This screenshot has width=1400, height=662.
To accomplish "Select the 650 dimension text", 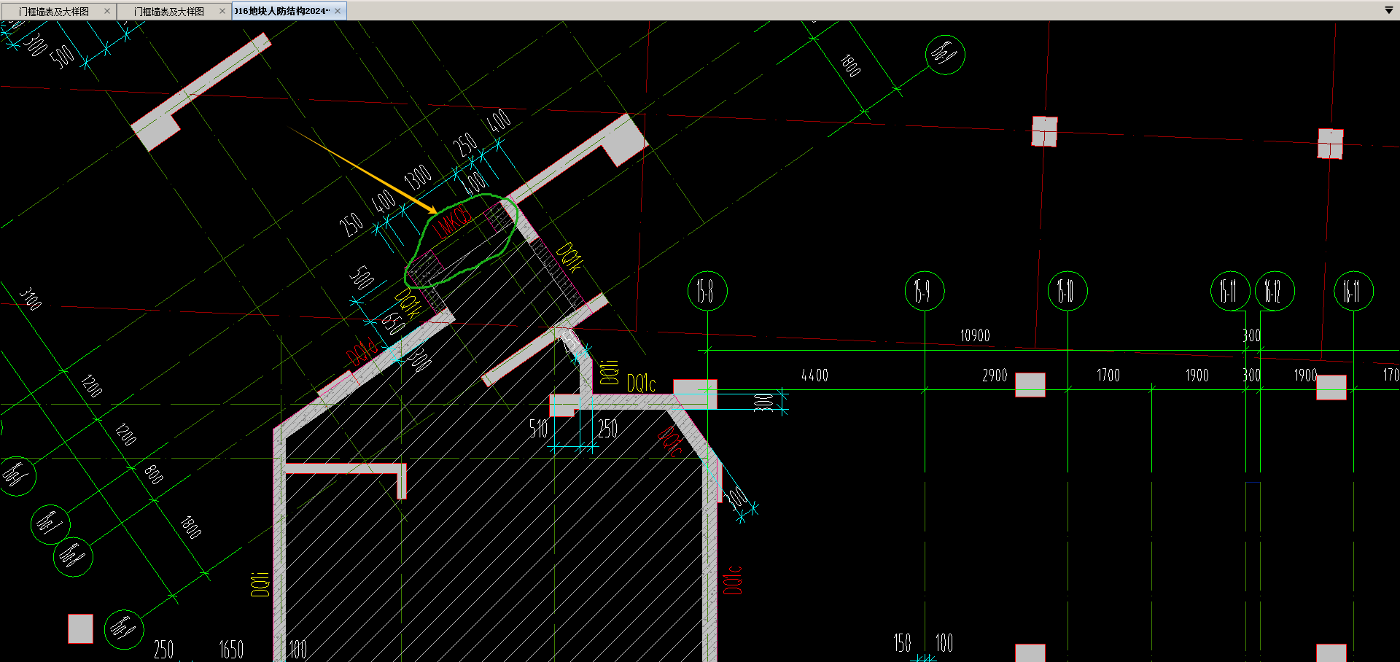I will tap(394, 323).
